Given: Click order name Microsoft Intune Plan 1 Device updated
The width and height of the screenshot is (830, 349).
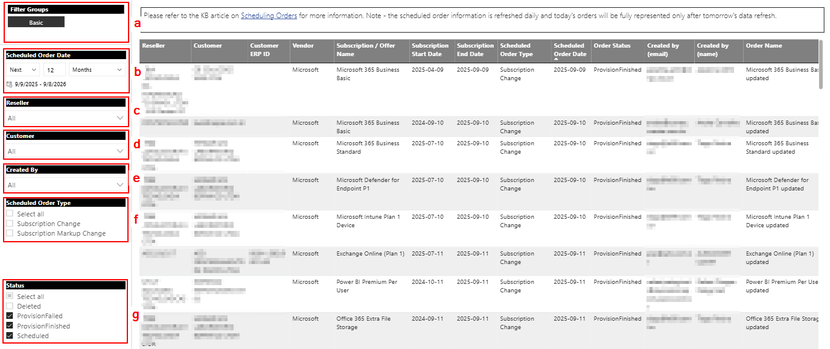Looking at the screenshot, I should click(x=777, y=221).
